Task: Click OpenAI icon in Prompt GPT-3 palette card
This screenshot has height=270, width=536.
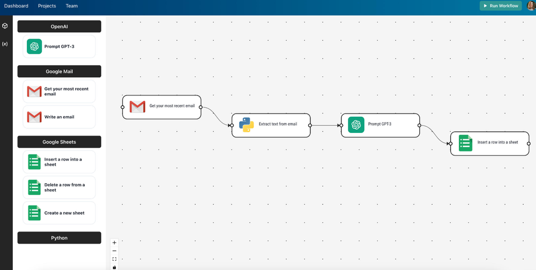Action: coord(34,47)
